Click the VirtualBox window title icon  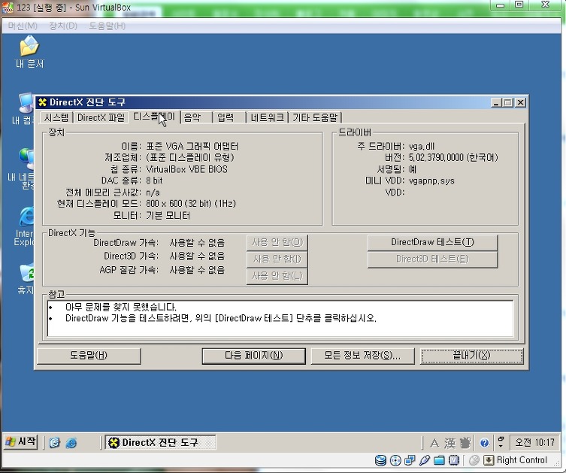[x=8, y=8]
